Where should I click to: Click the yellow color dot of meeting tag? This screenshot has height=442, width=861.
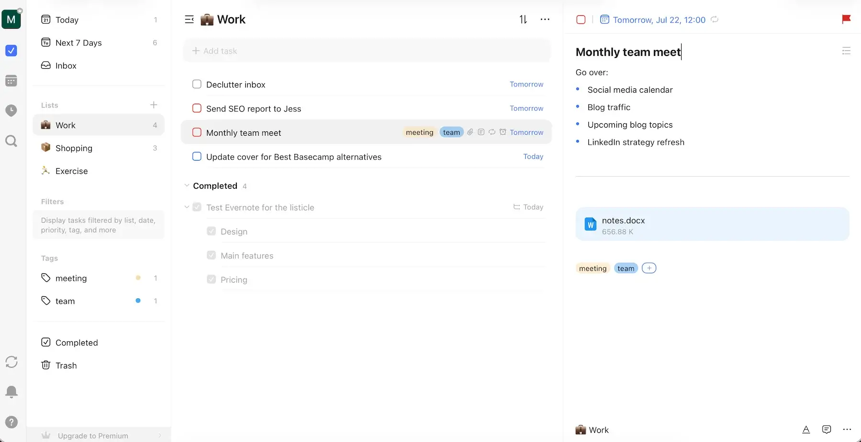(x=138, y=278)
